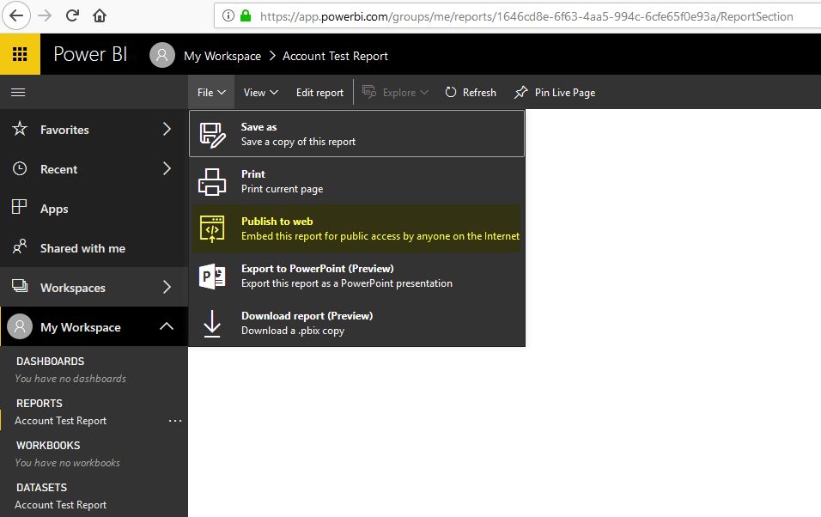
Task: Open the File menu dropdown
Action: tap(211, 92)
